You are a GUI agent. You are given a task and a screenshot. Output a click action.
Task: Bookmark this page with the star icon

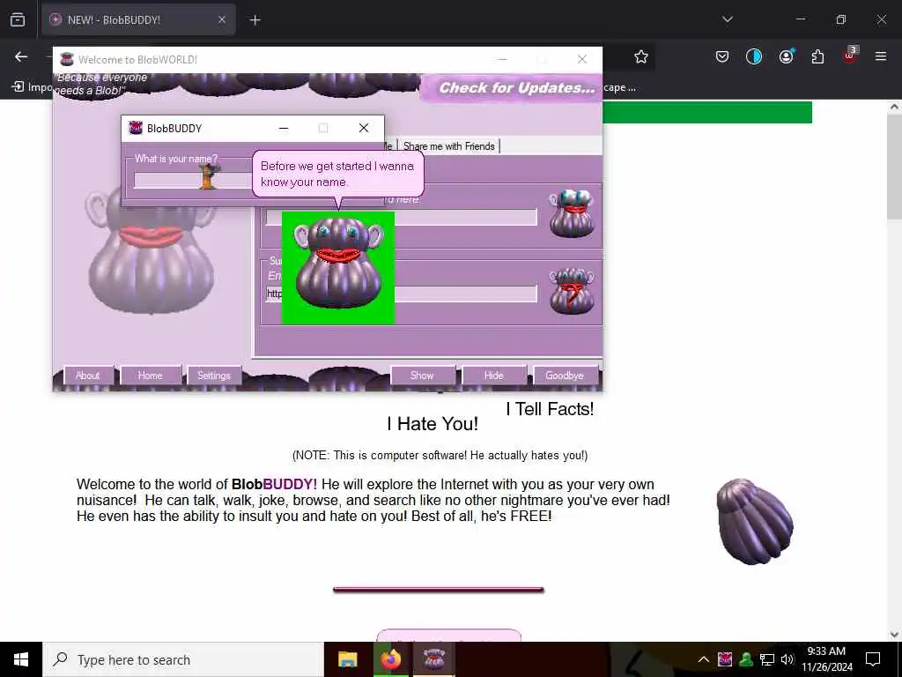641,56
